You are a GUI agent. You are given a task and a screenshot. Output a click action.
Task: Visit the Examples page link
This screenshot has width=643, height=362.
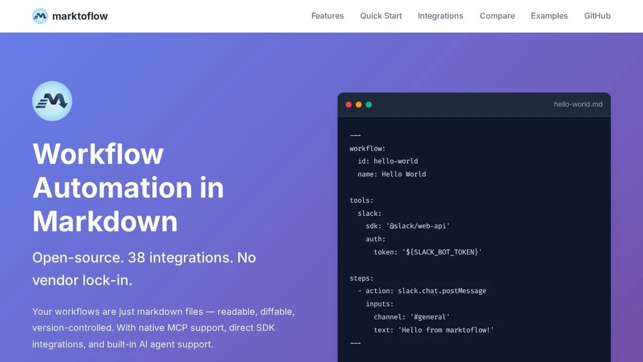(549, 16)
